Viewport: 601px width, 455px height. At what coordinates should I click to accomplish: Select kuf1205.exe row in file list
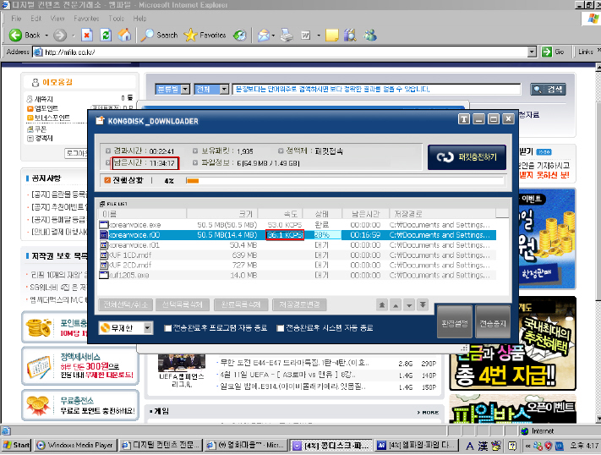(x=297, y=275)
